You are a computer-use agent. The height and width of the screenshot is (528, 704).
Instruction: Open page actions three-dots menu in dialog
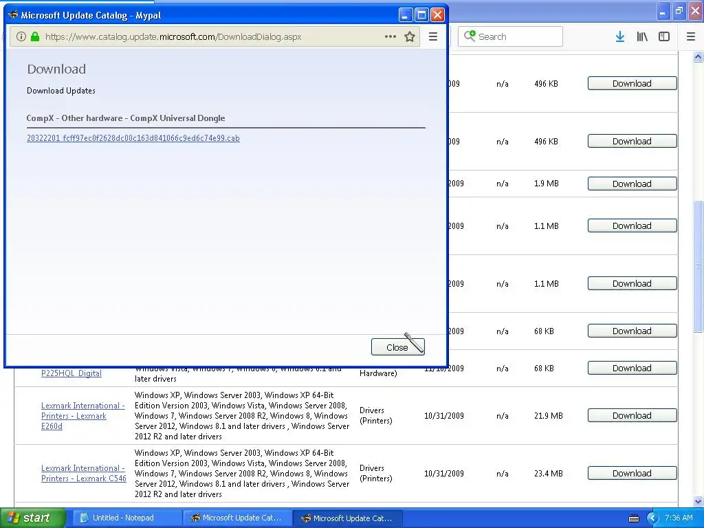click(x=390, y=37)
